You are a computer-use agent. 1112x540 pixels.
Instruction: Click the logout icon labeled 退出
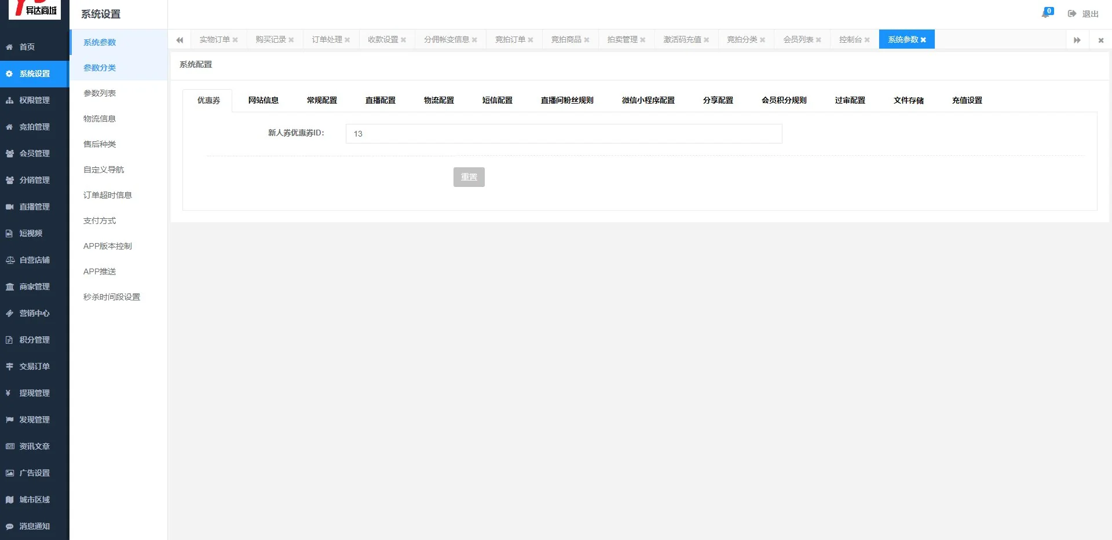[x=1072, y=14]
